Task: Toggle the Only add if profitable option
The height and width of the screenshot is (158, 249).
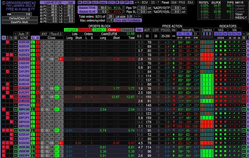Action: point(127,20)
